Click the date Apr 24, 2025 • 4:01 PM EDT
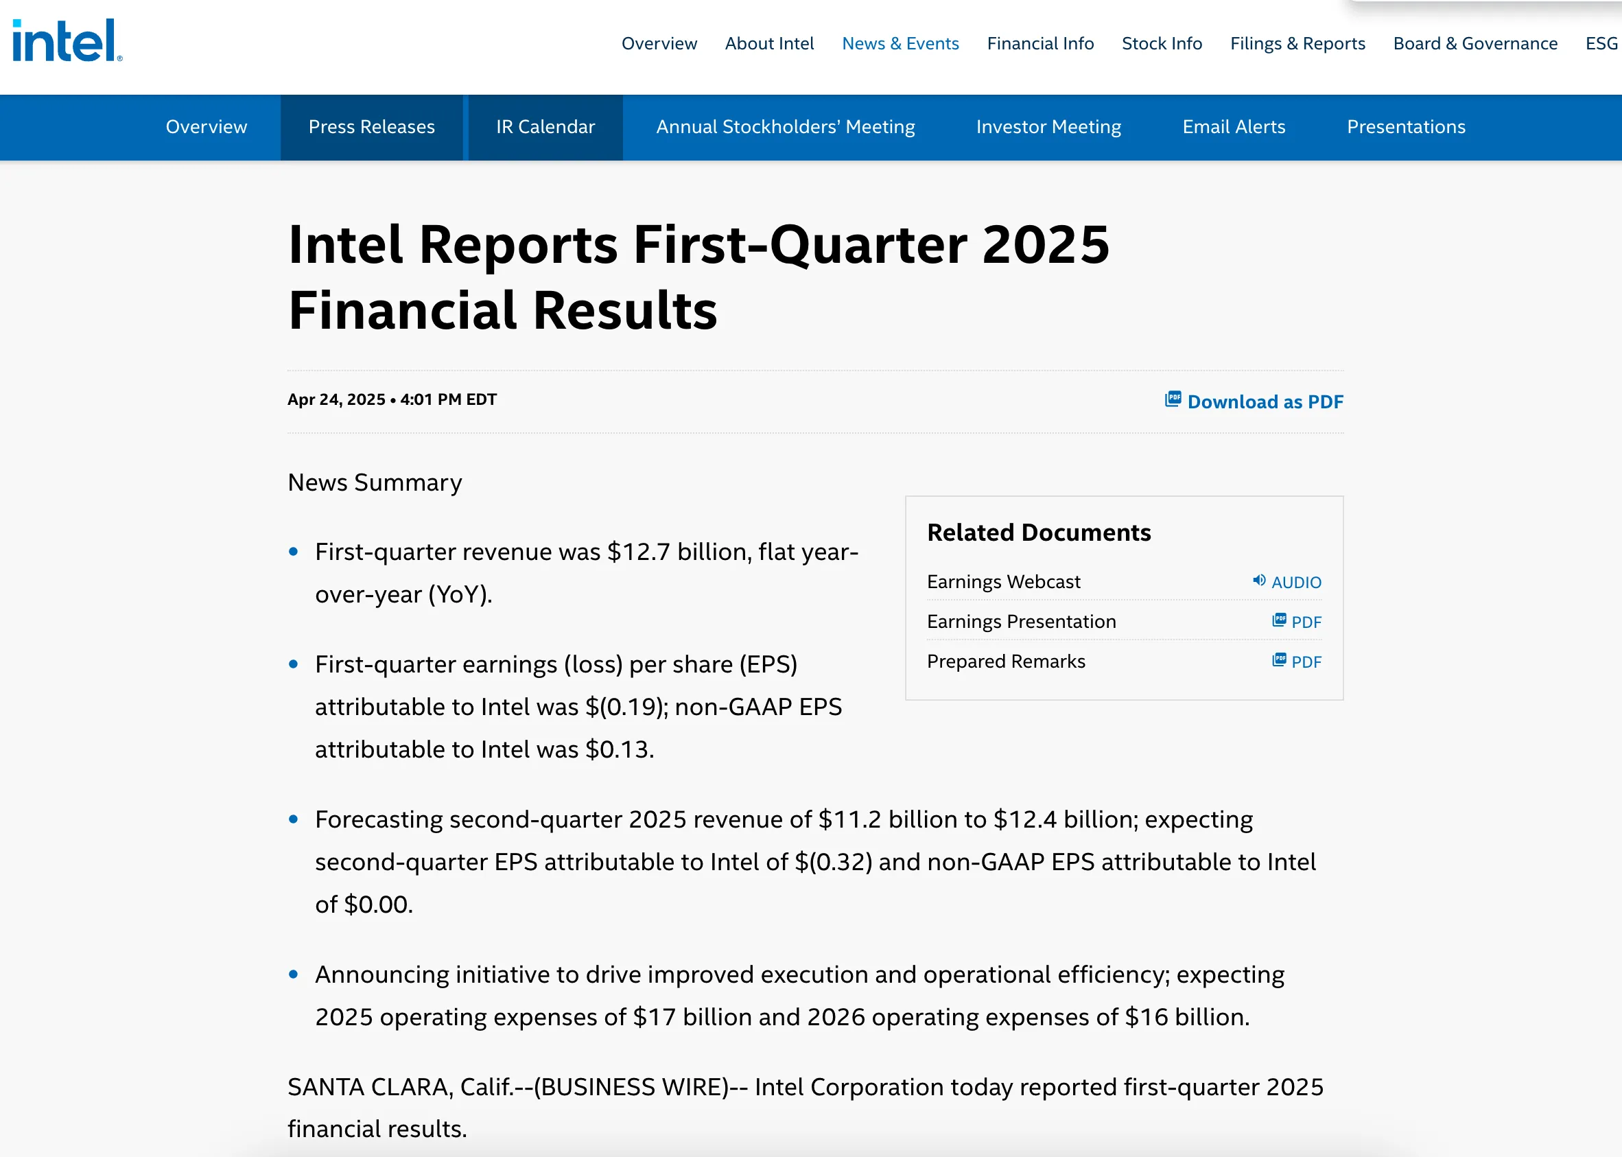1622x1157 pixels. [392, 399]
